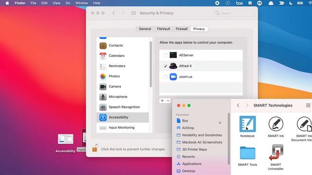Open the SMART Ink app icon
This screenshot has height=175, width=312.
[x=276, y=124]
